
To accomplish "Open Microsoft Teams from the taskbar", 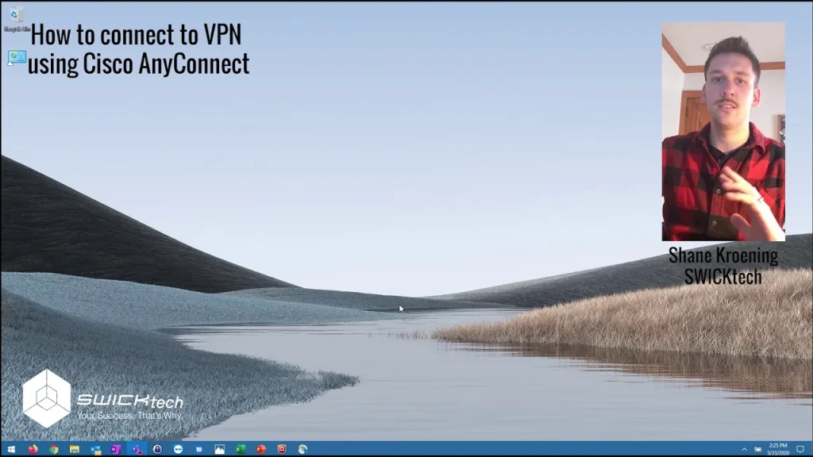I will click(x=137, y=449).
